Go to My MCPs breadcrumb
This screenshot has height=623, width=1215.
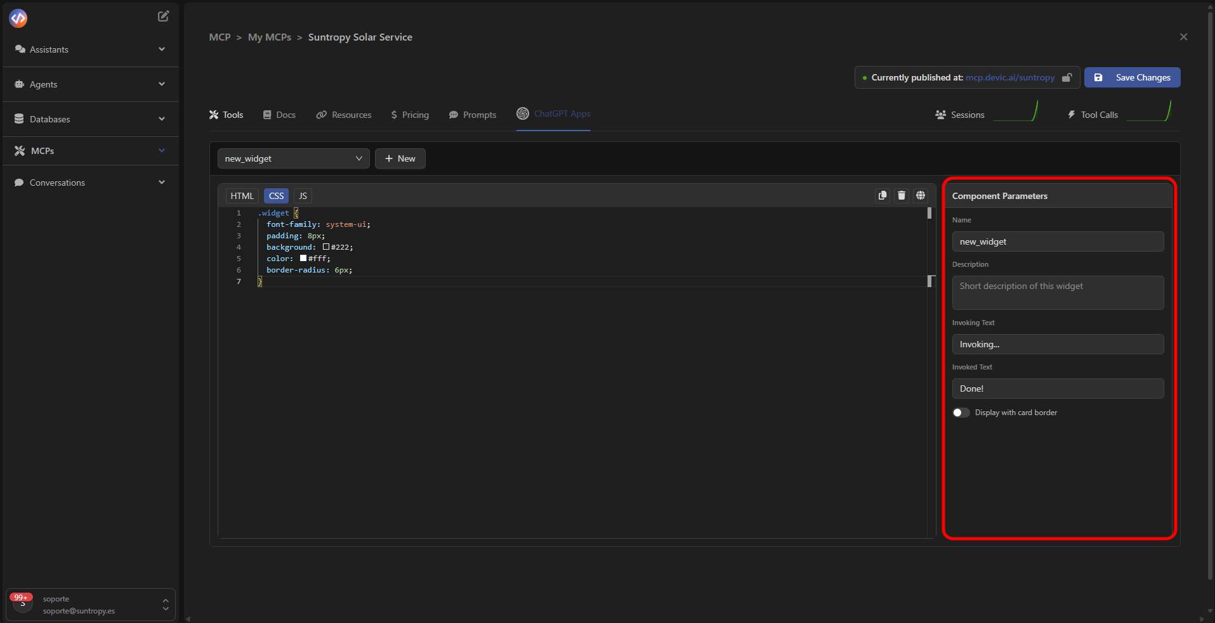click(x=270, y=37)
